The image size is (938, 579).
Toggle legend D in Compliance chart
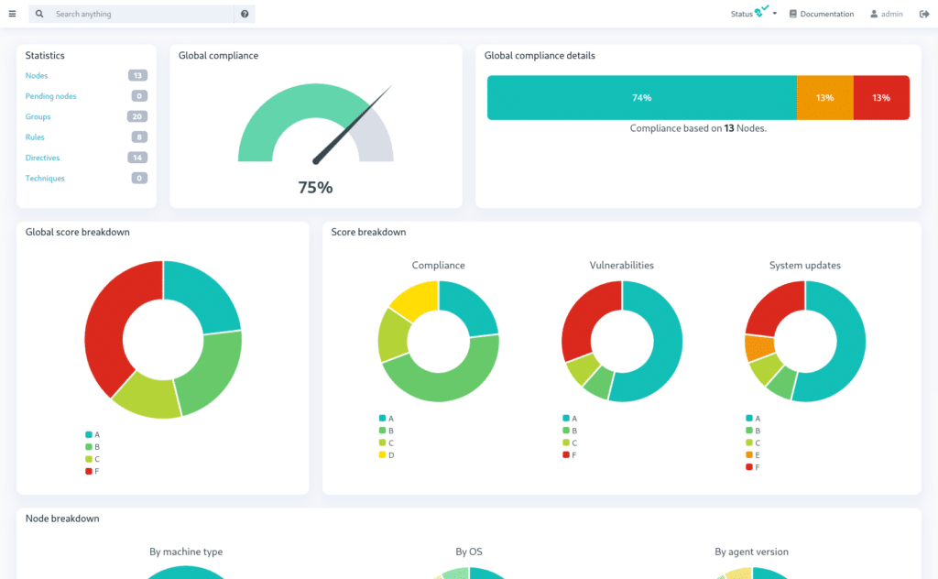click(387, 455)
